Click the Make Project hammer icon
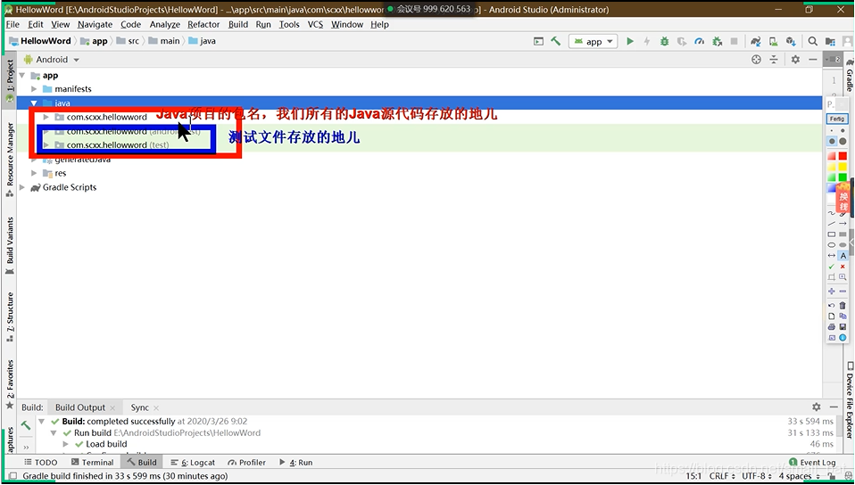 pos(556,41)
